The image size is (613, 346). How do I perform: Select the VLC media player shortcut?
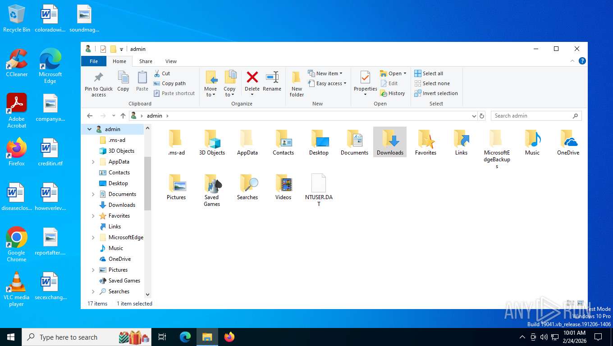coord(17,289)
